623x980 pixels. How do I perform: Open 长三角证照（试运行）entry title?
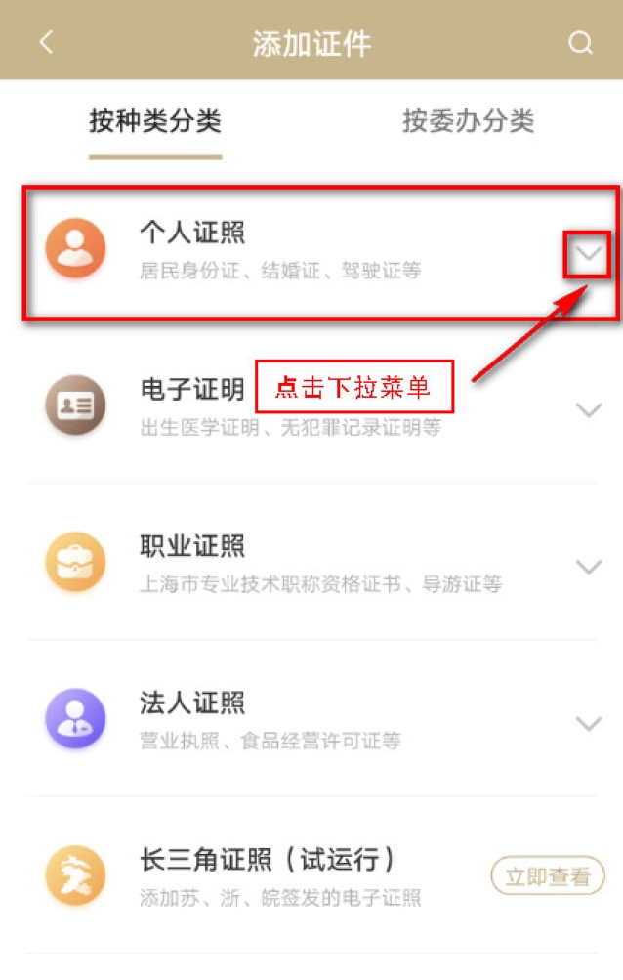coord(269,860)
